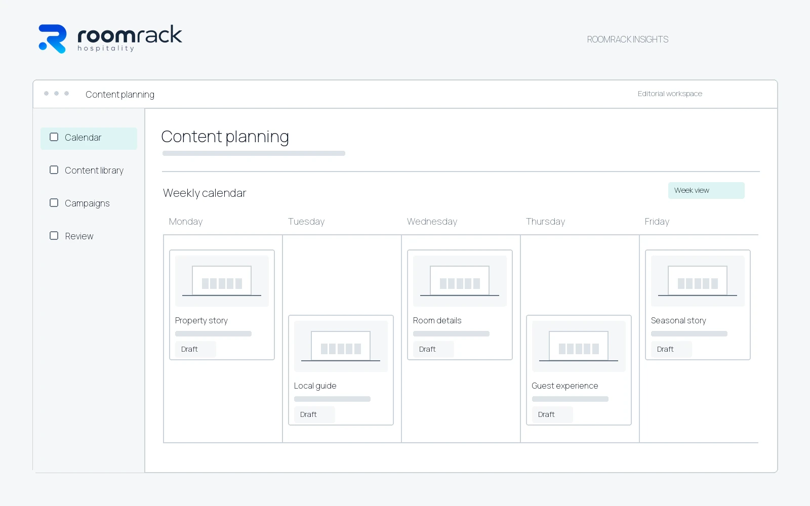This screenshot has height=506, width=810.
Task: Open the Property story thumbnail image
Action: click(222, 281)
